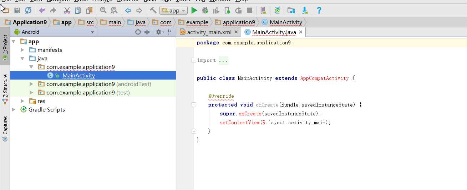
Task: Open Find with the magnifier icon
Action: click(x=103, y=10)
